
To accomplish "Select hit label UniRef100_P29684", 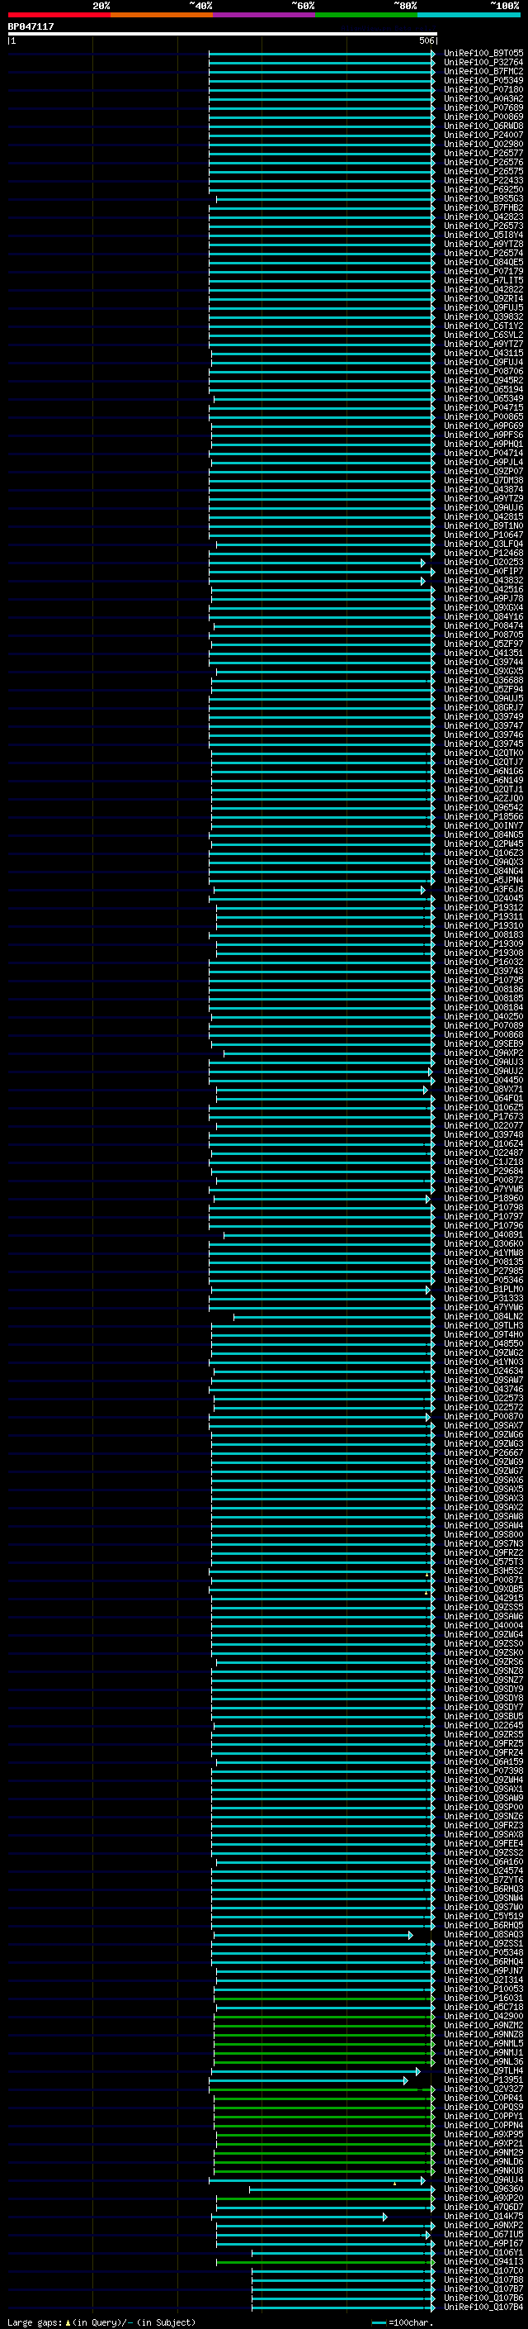I will pyautogui.click(x=483, y=1171).
